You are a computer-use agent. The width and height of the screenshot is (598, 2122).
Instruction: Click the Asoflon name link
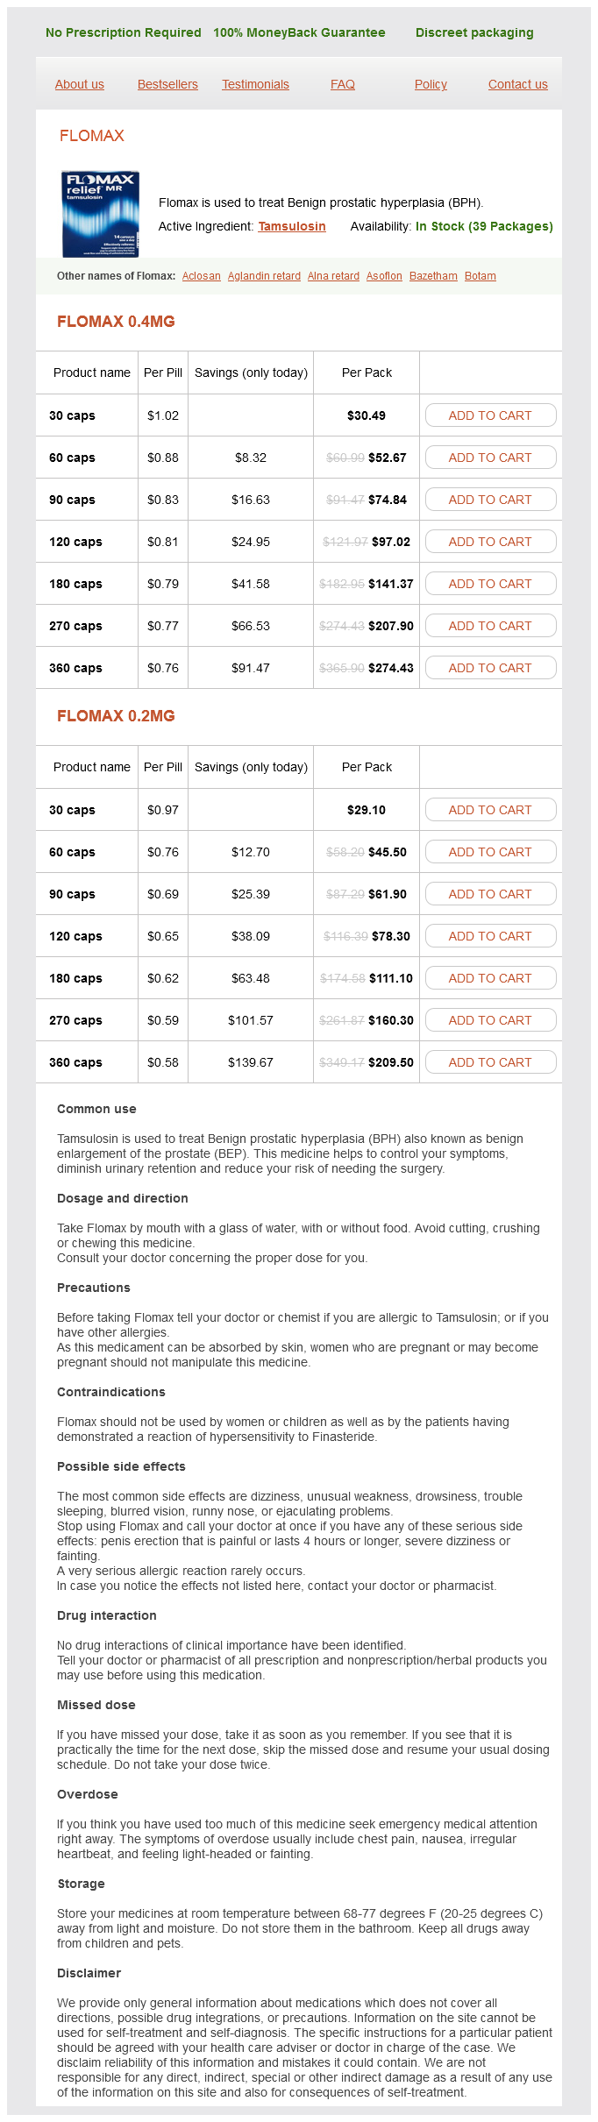[384, 276]
